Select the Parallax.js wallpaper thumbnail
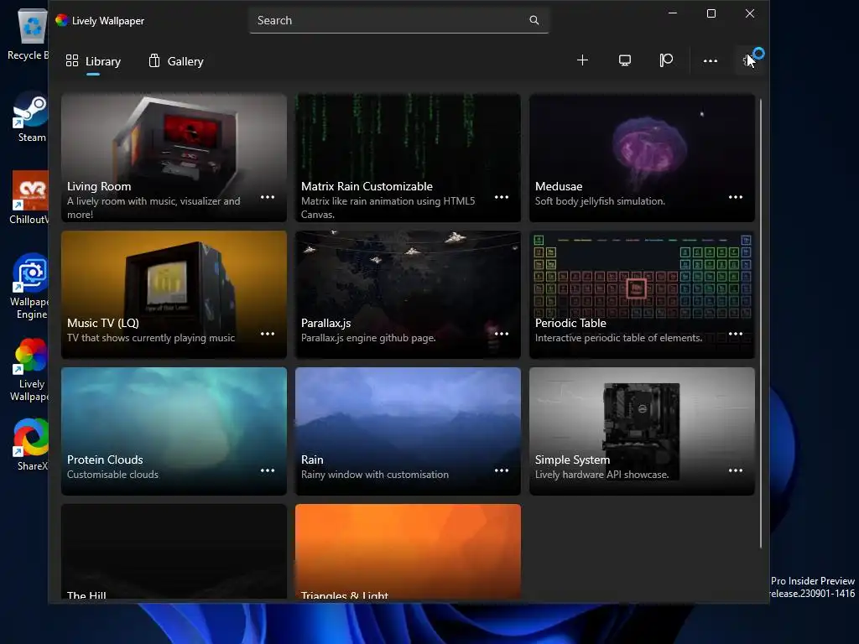The width and height of the screenshot is (859, 644). pyautogui.click(x=408, y=294)
